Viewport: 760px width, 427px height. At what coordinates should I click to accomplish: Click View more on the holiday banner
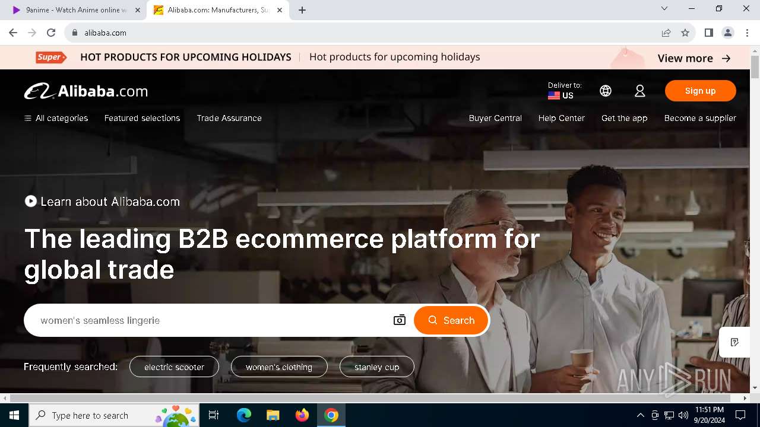pos(694,58)
